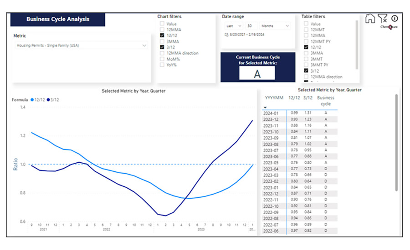The image size is (410, 250).
Task: Open the Metric dropdown for Housing Permits
Action: point(144,45)
